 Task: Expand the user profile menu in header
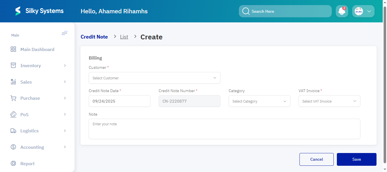click(x=369, y=11)
